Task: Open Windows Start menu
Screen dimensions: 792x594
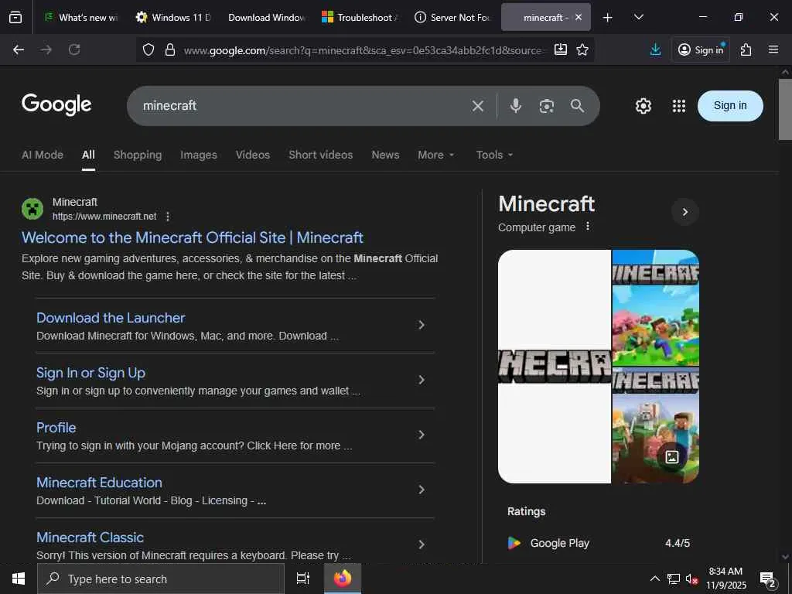Action: coord(19,579)
